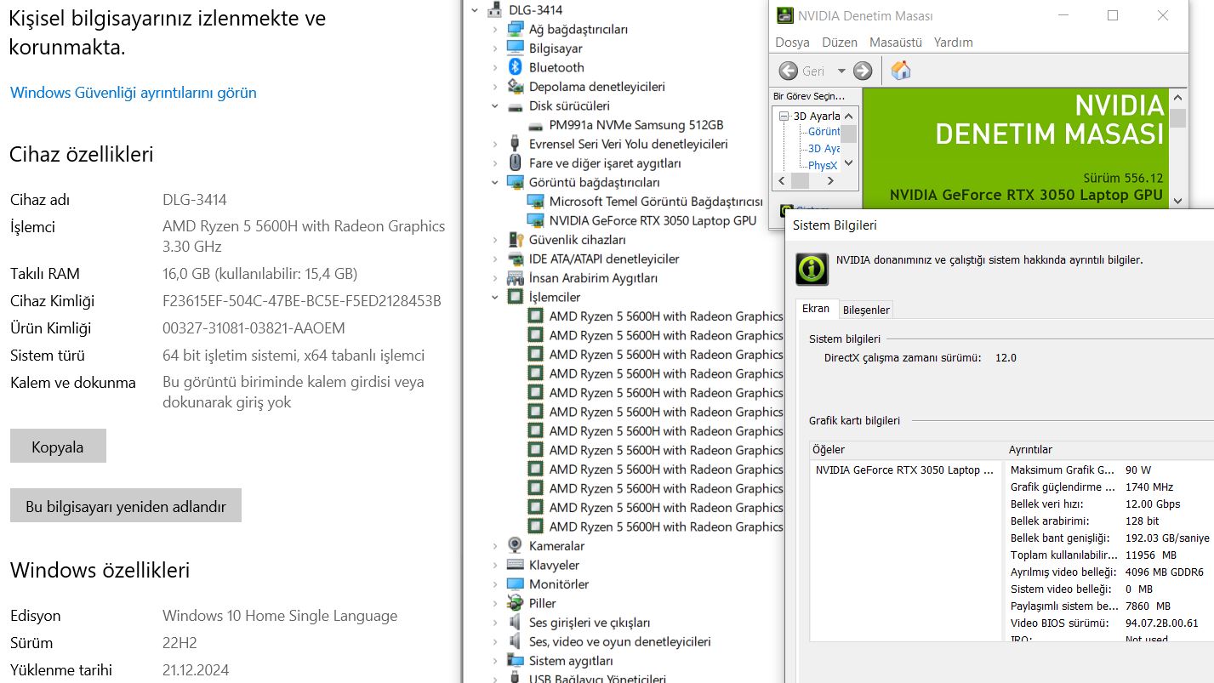
Task: Open the PhysX link in task tree
Action: [x=823, y=165]
